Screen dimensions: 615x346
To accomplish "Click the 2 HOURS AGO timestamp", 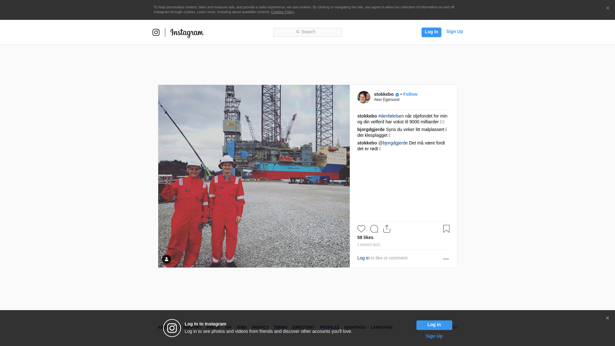I will coord(368,245).
